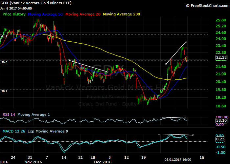230x164 pixels.
Task: Click the 25.80 price axis label
Action: click(221, 20)
